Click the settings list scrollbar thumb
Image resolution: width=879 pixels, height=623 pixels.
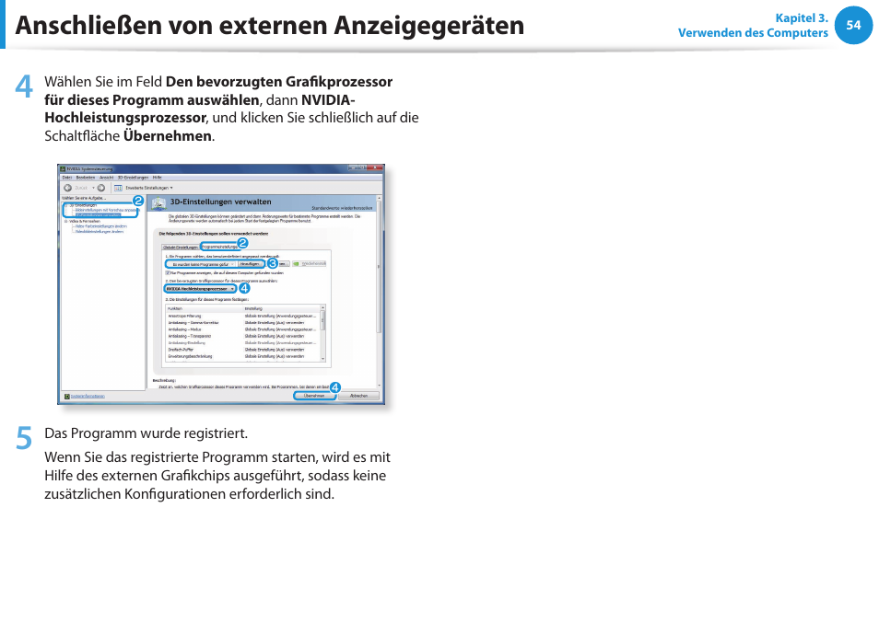(x=322, y=320)
